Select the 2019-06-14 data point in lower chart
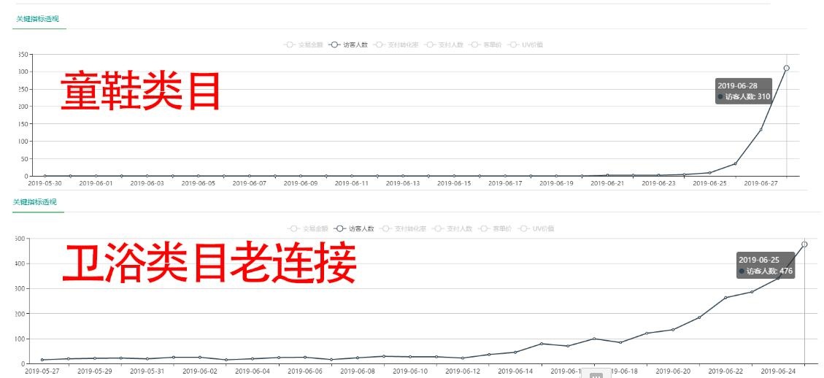Viewport: 824px width, 378px height. point(515,352)
